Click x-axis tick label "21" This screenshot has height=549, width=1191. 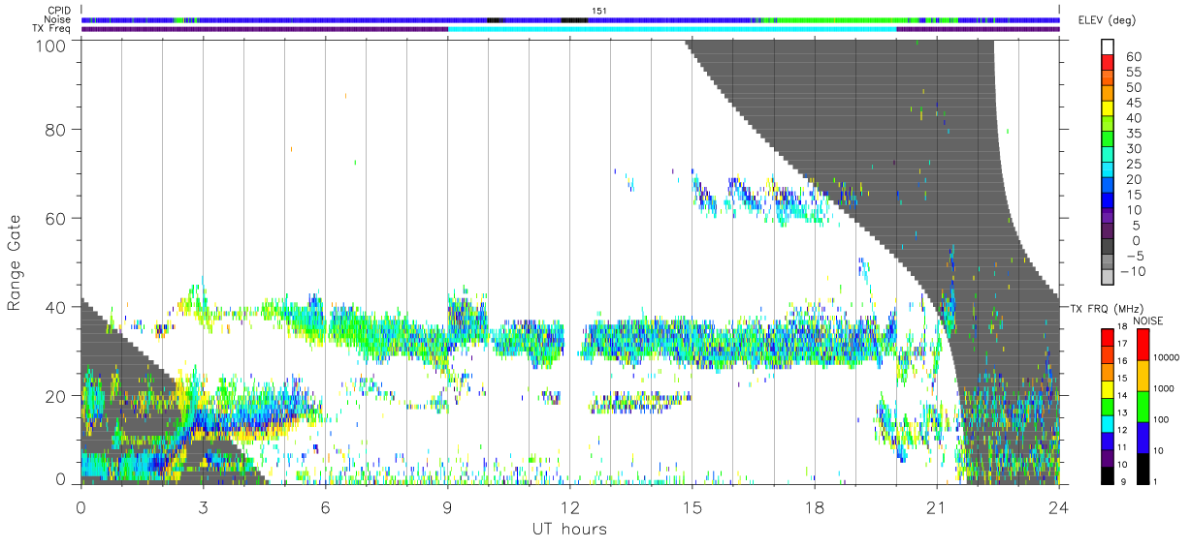coord(937,506)
